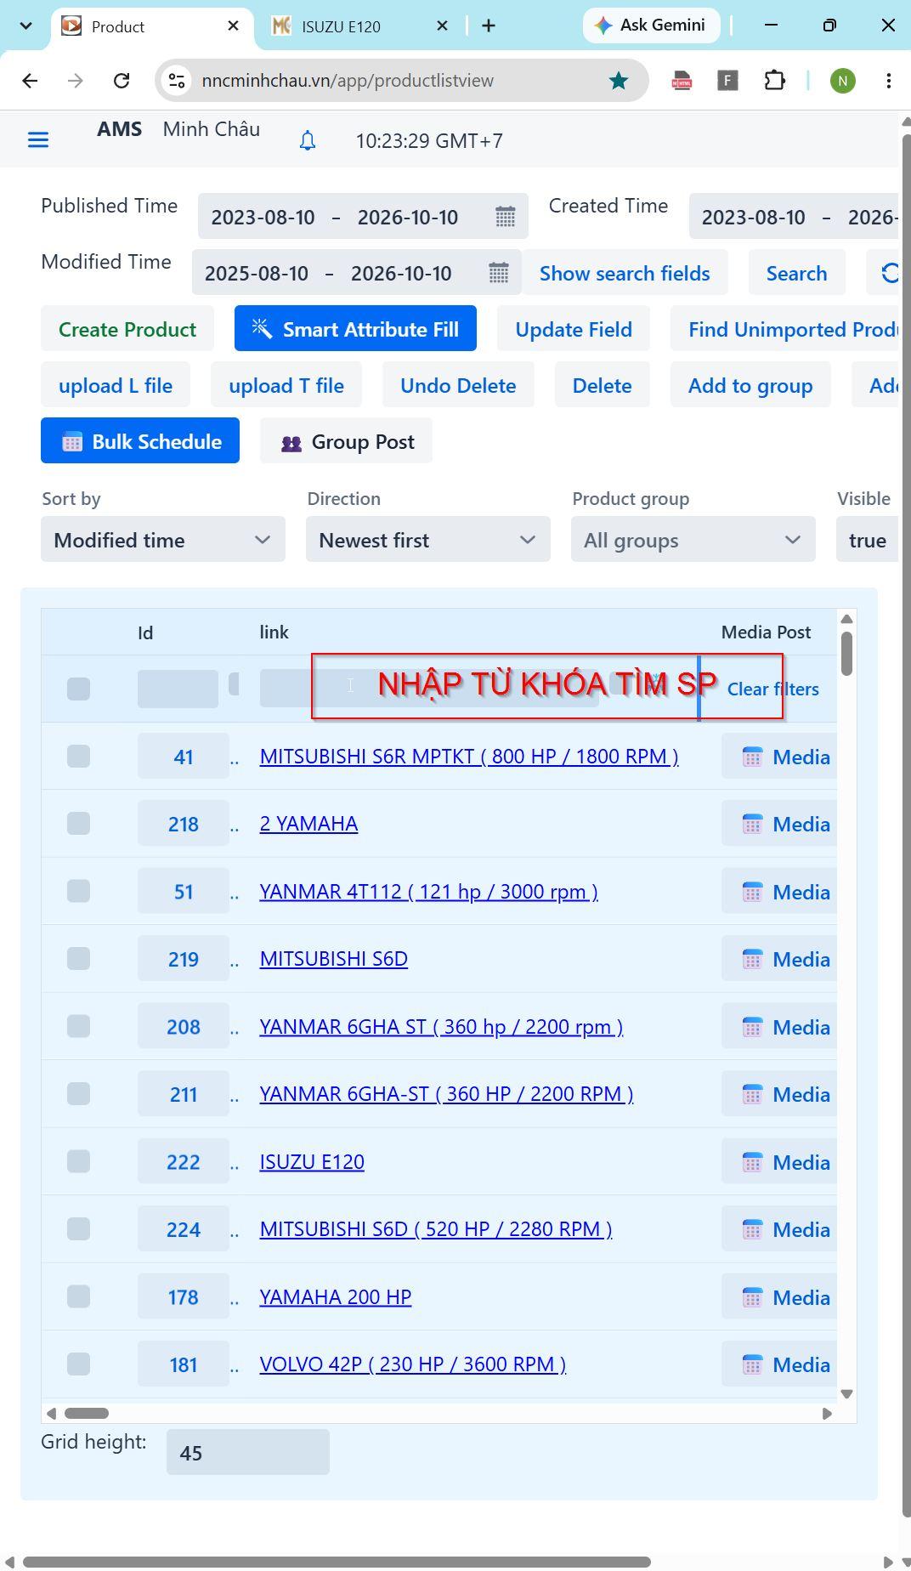Open Sort by Modified time dropdown
The width and height of the screenshot is (911, 1571).
tap(163, 540)
